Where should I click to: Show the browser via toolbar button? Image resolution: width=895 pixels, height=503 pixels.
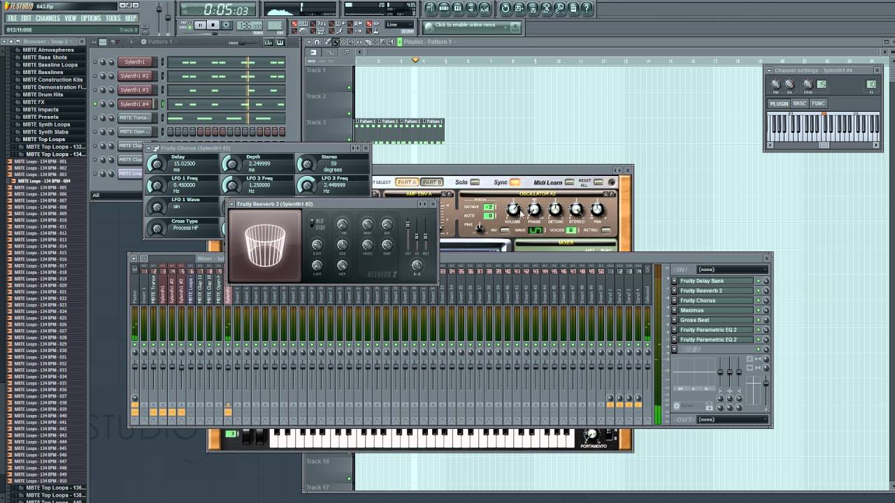pyautogui.click(x=471, y=8)
